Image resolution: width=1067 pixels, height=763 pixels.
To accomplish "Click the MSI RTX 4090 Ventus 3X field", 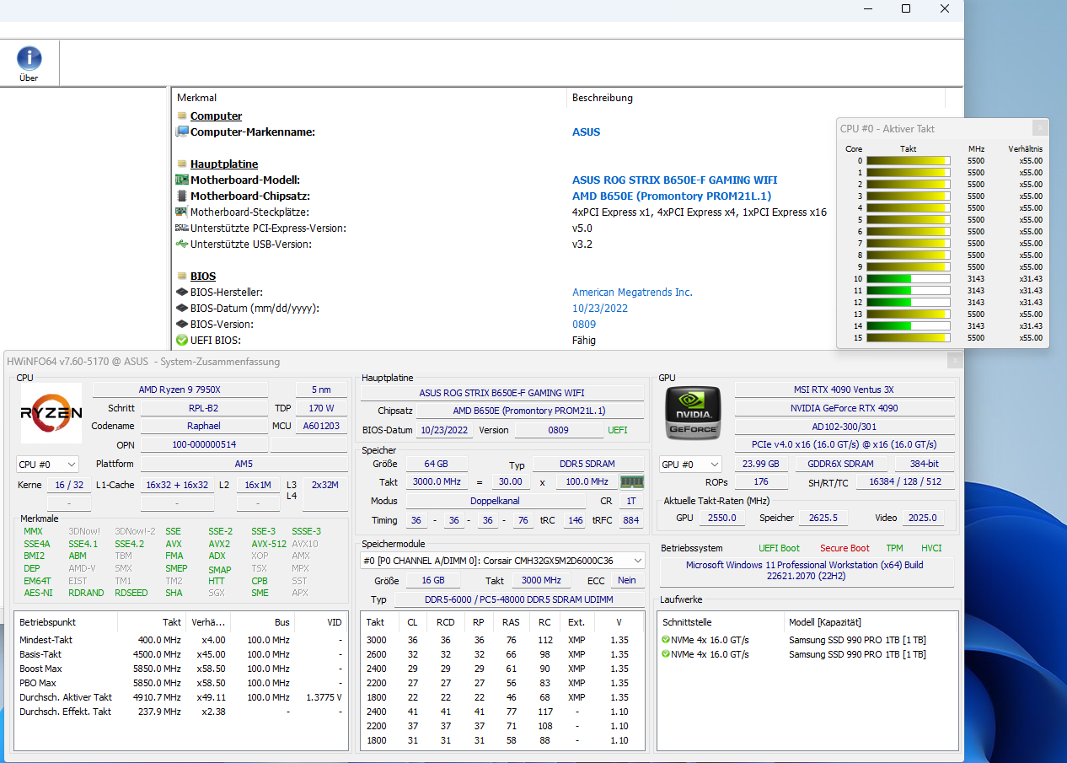I will coord(844,390).
